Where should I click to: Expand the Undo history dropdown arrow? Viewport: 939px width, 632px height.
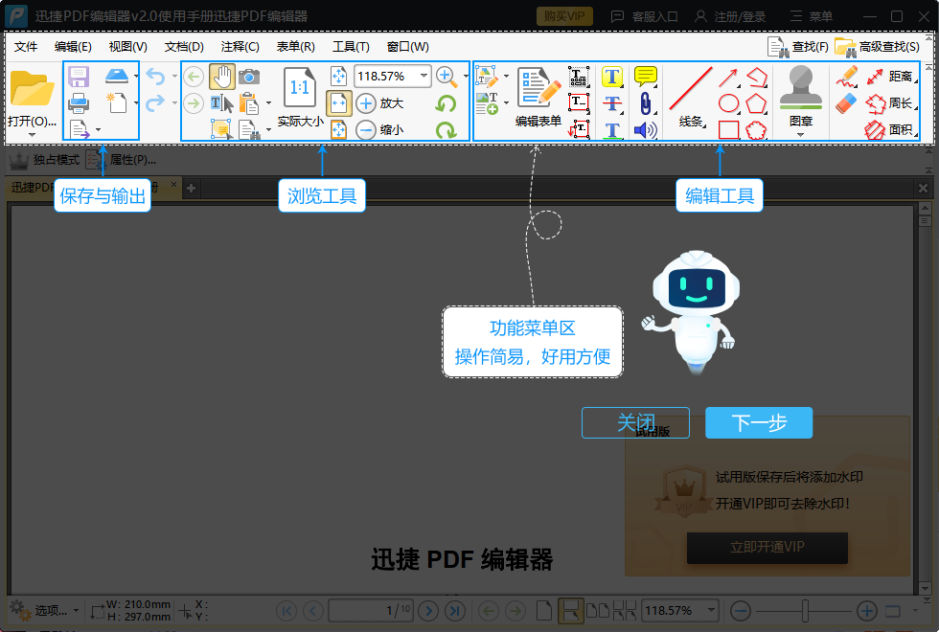(x=174, y=76)
